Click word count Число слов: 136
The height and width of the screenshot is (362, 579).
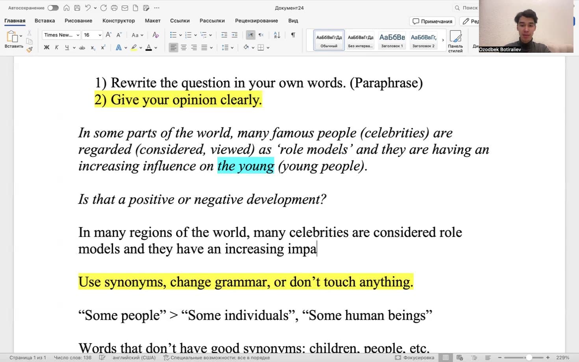coord(72,358)
